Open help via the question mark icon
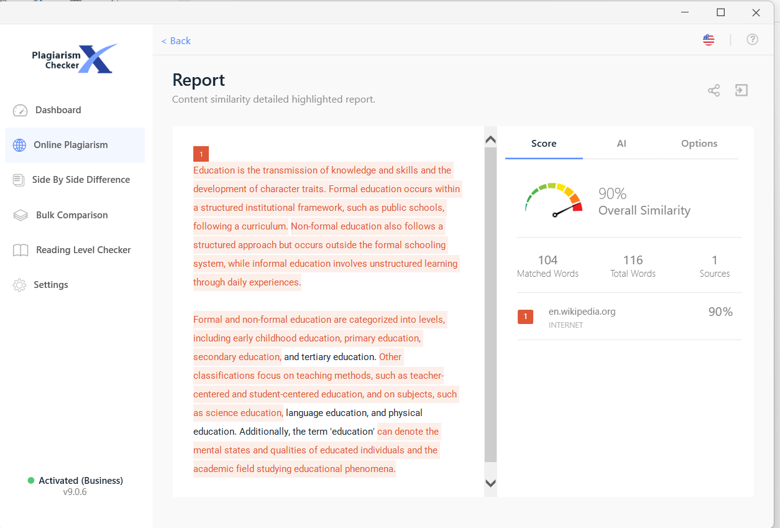The width and height of the screenshot is (780, 528). coord(752,40)
